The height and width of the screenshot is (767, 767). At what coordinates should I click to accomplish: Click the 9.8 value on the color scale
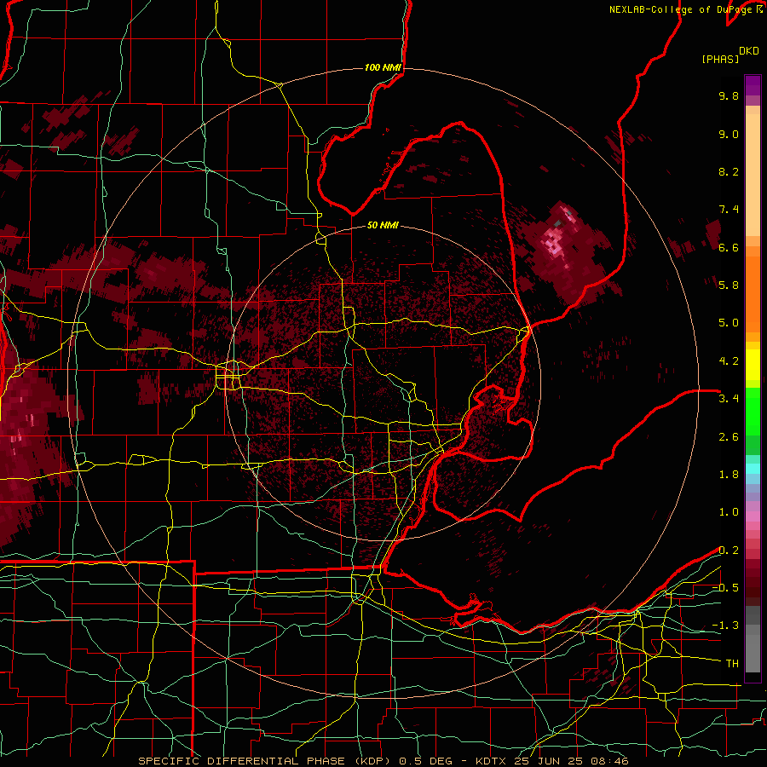[729, 95]
